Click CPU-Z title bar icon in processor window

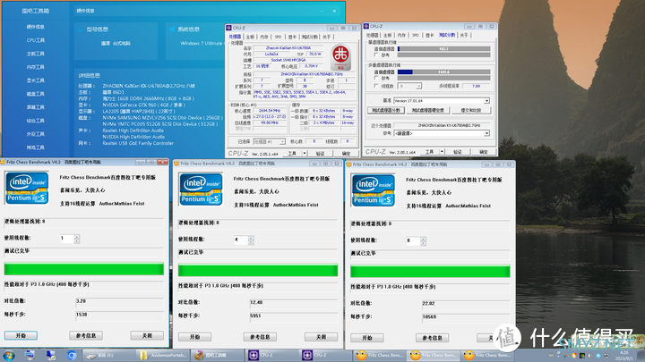click(228, 28)
